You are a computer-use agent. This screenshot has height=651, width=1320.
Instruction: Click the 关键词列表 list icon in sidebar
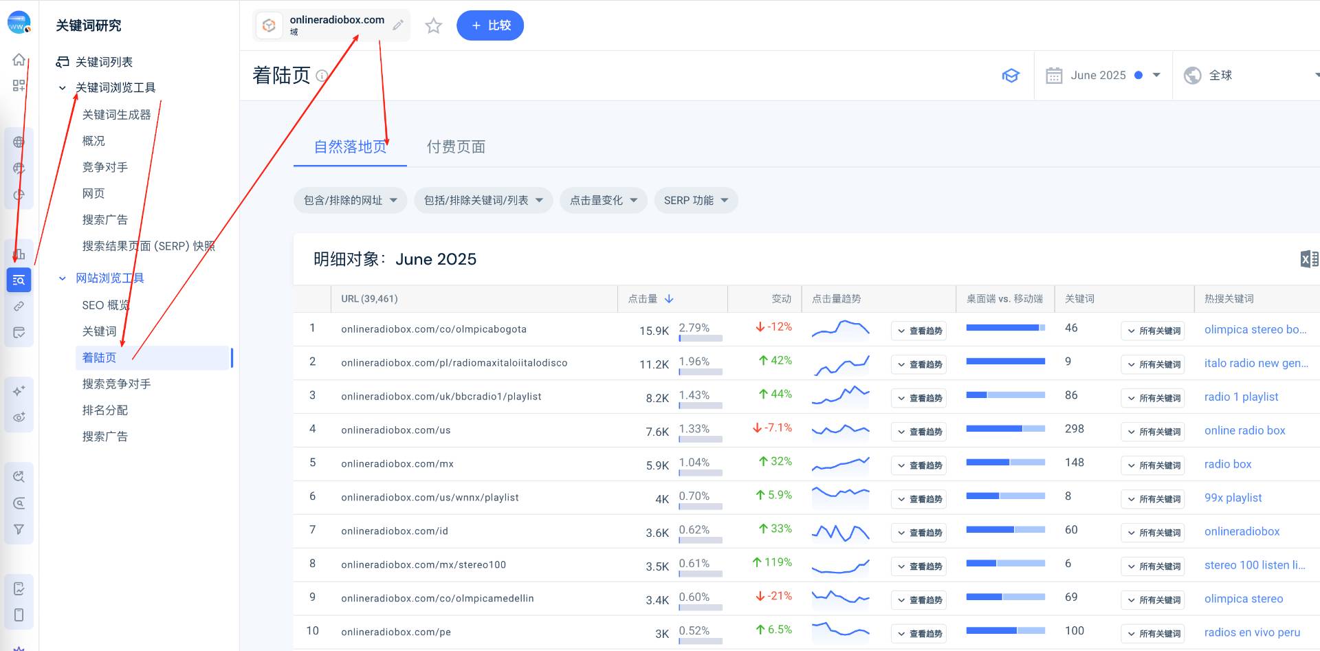pyautogui.click(x=63, y=62)
